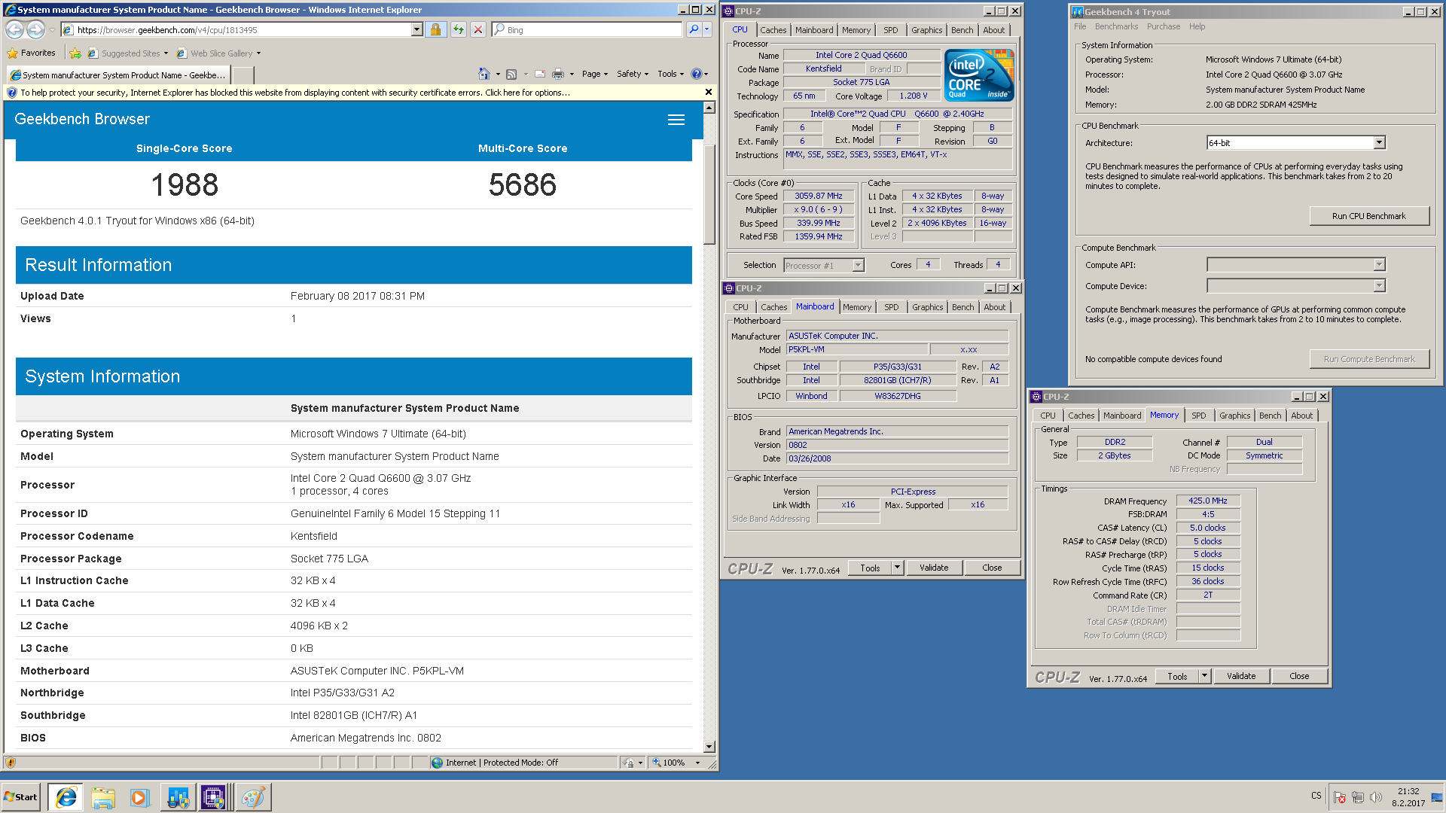Open Tools dropdown arrow in Mainboard CPU-Z

point(897,568)
